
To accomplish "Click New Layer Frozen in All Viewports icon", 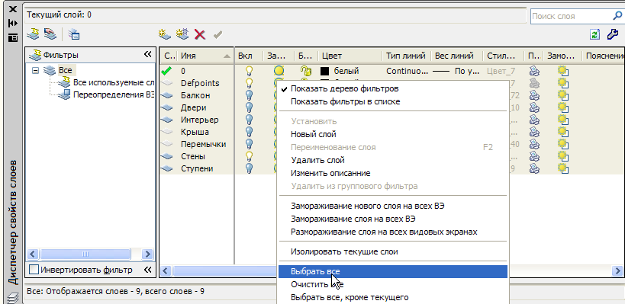I will (182, 34).
